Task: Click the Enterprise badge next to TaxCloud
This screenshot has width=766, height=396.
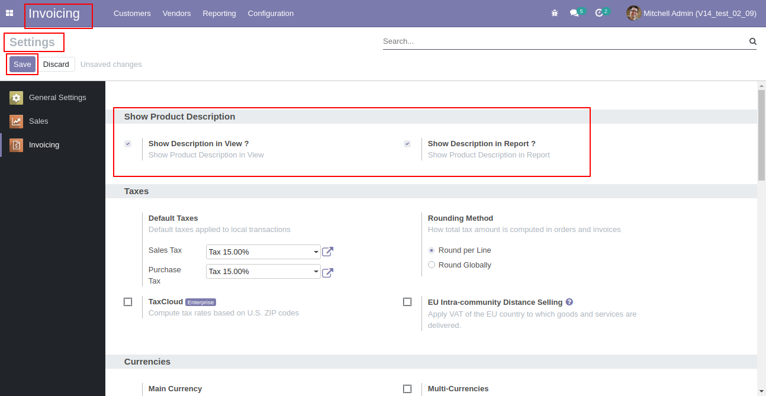Action: click(x=201, y=302)
